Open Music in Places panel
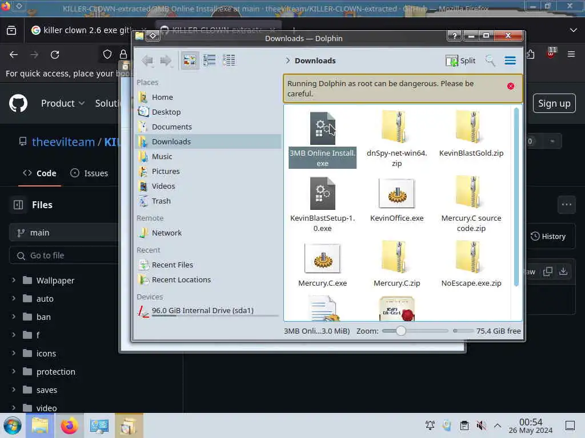This screenshot has width=585, height=438. tap(208, 156)
